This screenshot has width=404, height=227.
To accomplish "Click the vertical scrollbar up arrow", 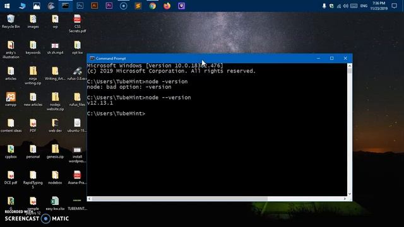I will [x=350, y=66].
